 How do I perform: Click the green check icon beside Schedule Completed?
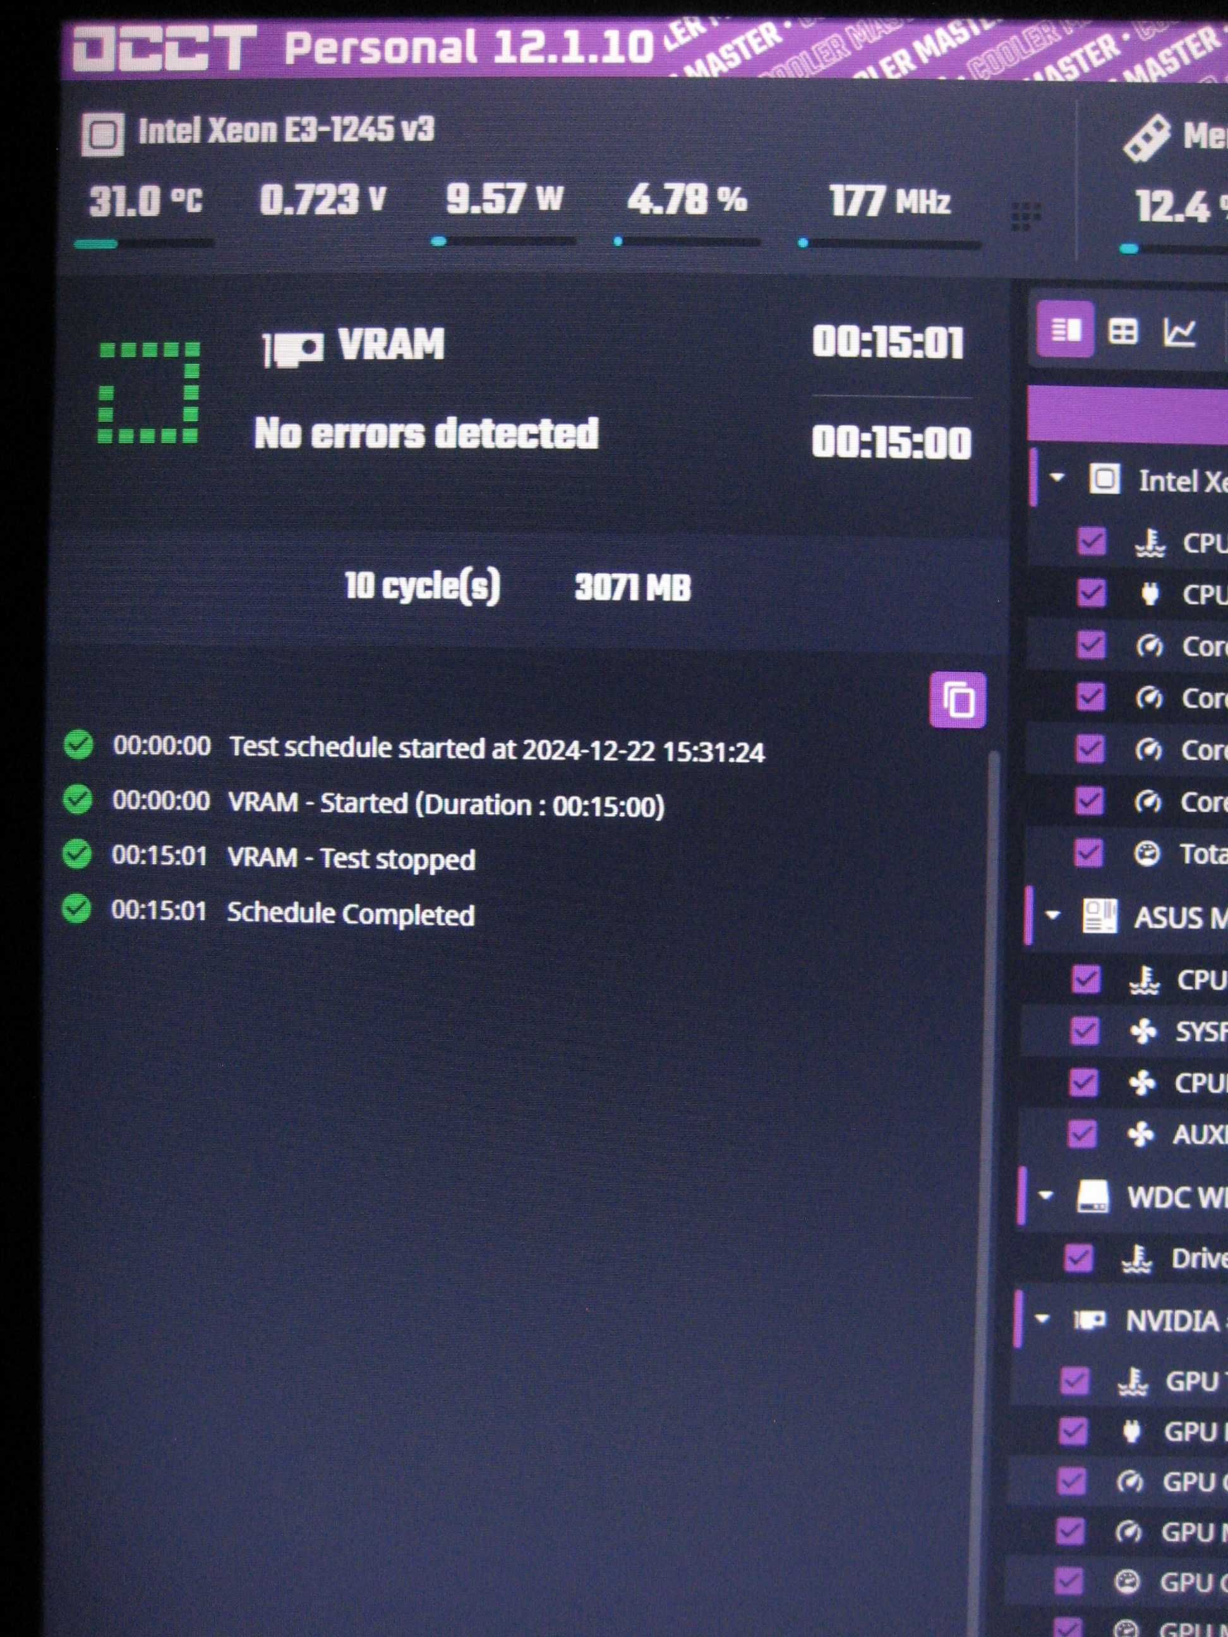coord(76,908)
